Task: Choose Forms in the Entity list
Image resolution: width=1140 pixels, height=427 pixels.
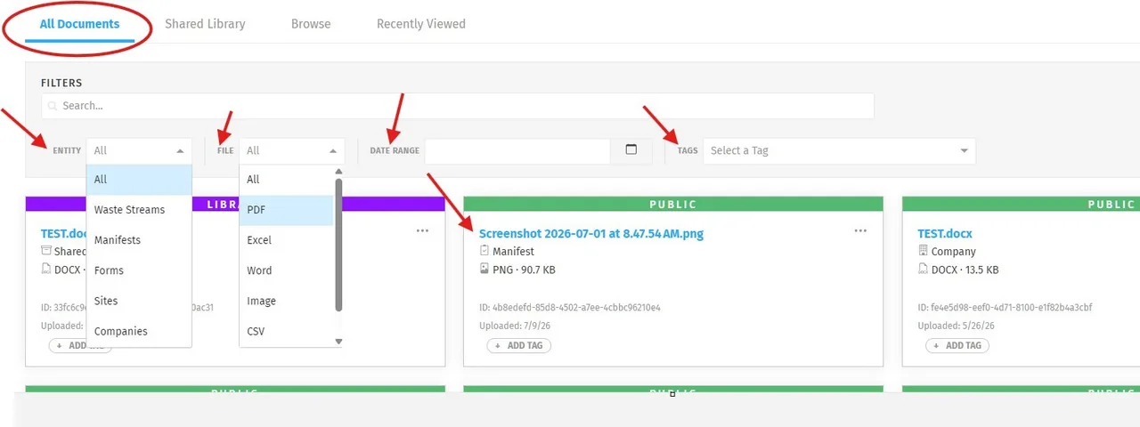Action: [139, 270]
